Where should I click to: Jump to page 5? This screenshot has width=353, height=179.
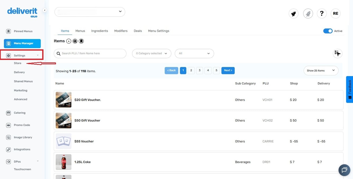(x=217, y=71)
